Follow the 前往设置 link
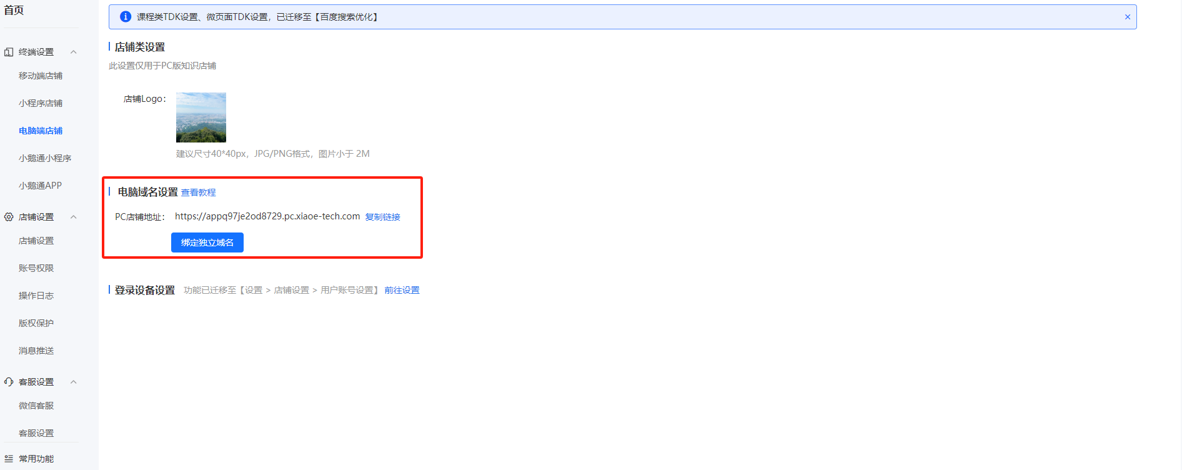The width and height of the screenshot is (1182, 470). (x=402, y=290)
